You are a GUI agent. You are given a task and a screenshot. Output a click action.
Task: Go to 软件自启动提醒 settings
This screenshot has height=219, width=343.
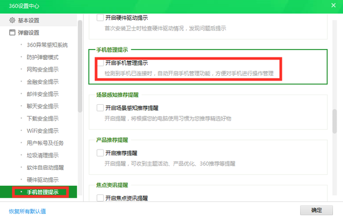(45, 167)
